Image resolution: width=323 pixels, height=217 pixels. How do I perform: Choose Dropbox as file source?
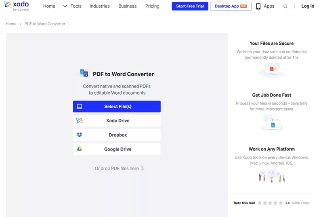point(117,135)
